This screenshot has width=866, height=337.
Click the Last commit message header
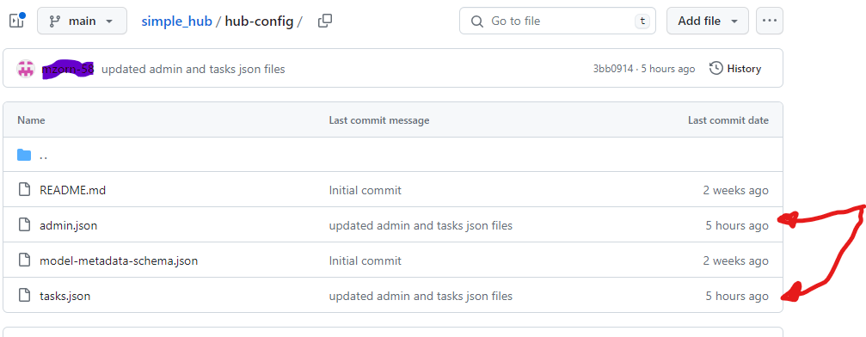point(379,119)
